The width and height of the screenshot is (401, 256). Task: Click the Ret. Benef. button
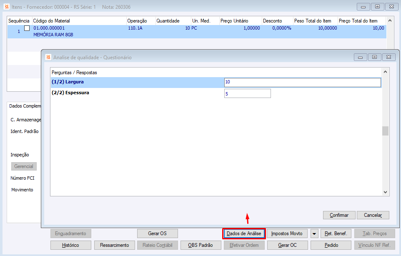tap(336, 233)
